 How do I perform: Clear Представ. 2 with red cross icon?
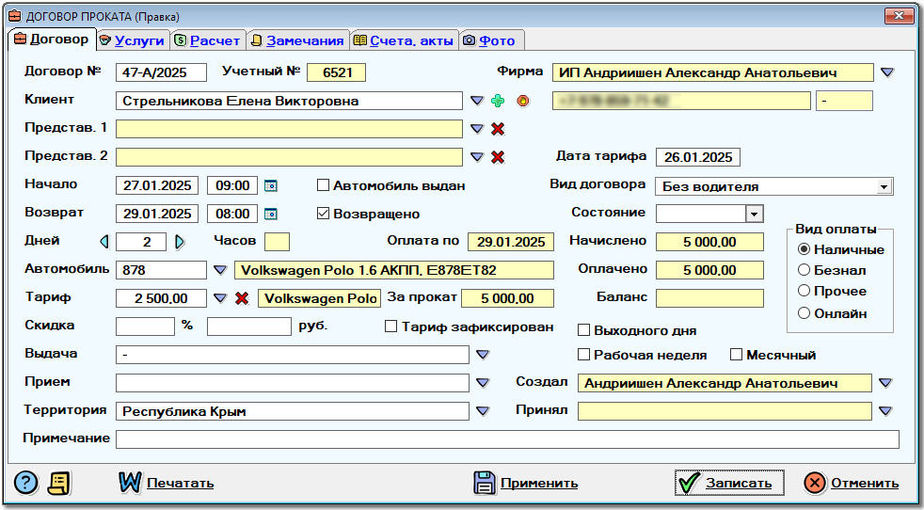(x=498, y=157)
